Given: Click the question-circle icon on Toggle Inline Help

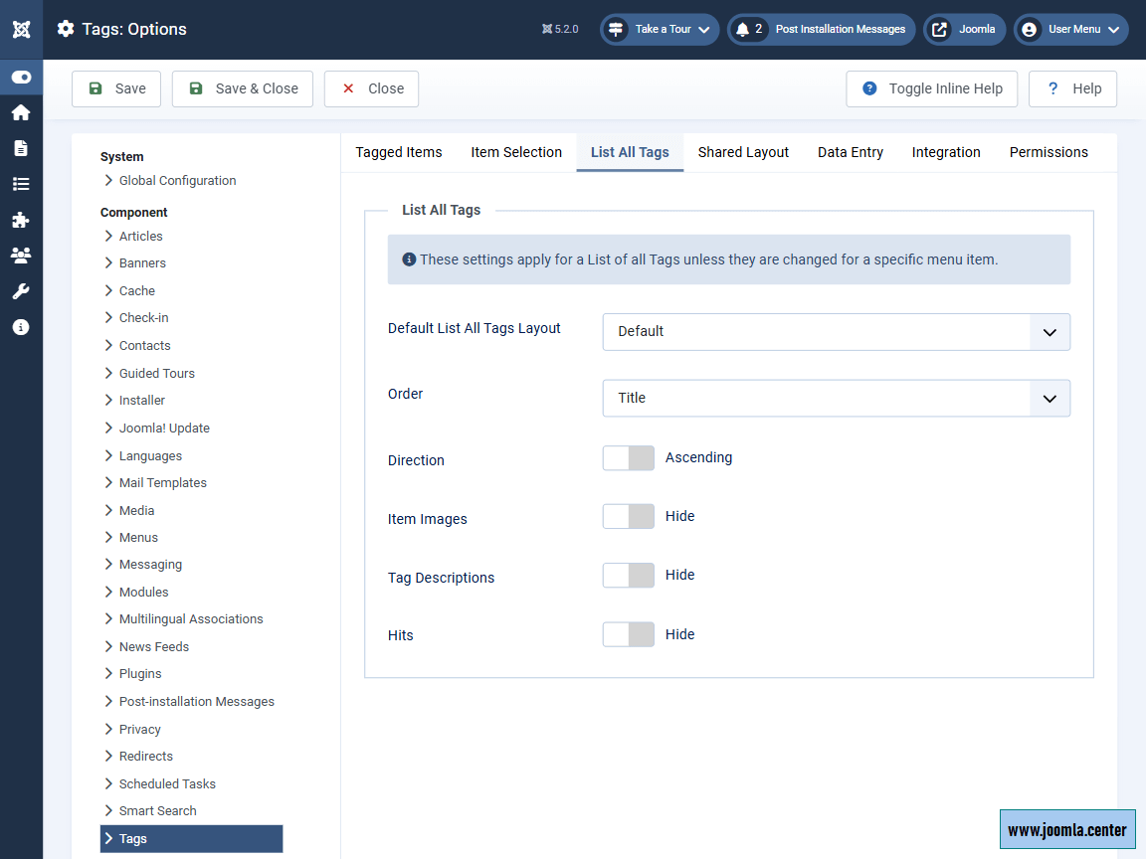Looking at the screenshot, I should click(x=869, y=88).
